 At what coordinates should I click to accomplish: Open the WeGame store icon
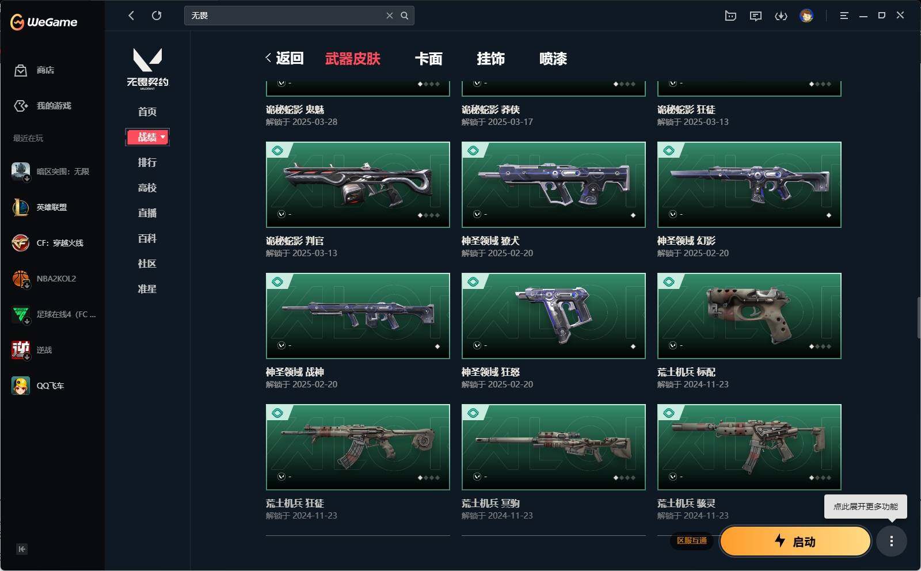pyautogui.click(x=21, y=70)
